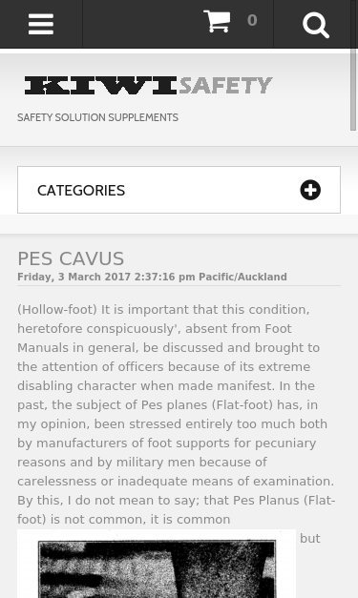Click the Hollow-foot article paragraph
The width and height of the screenshot is (358, 598).
coord(177,415)
